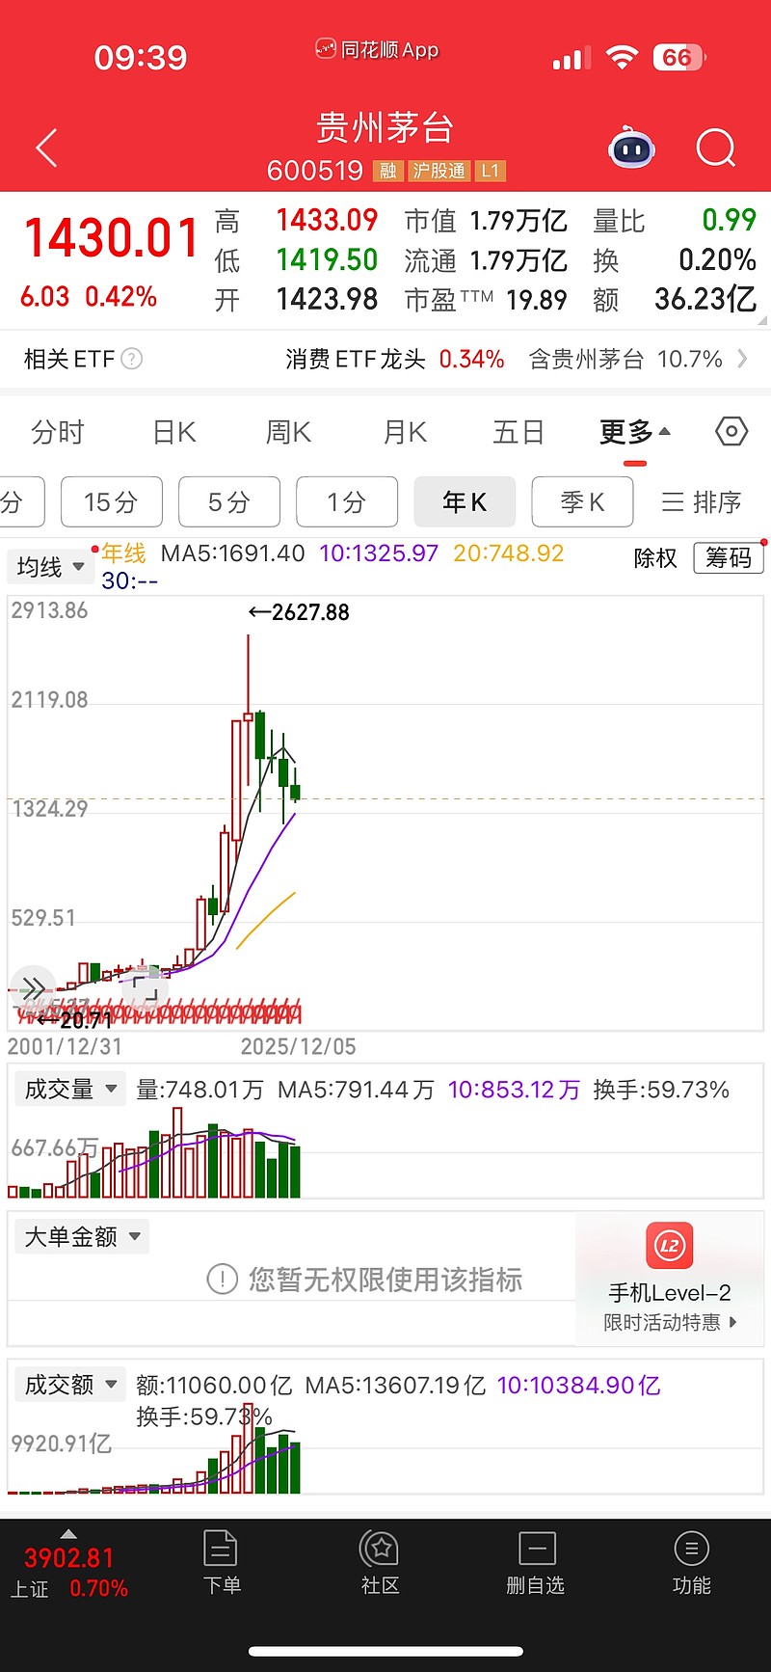Open the 功能 functions icon
The width and height of the screenshot is (771, 1672).
(x=691, y=1562)
